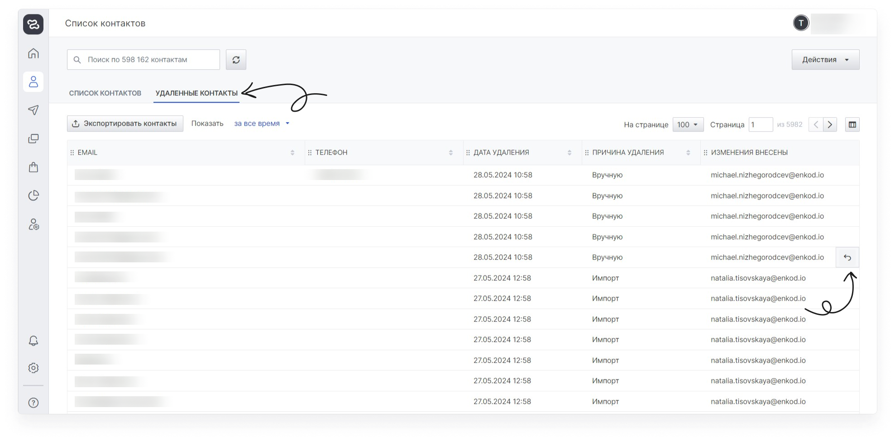Screen dimensions: 895x441
Task: Open the templates copy icon in sidebar
Action: (34, 138)
